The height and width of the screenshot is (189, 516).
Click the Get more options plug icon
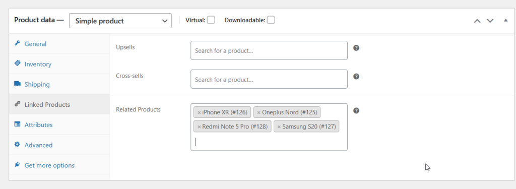(x=18, y=165)
